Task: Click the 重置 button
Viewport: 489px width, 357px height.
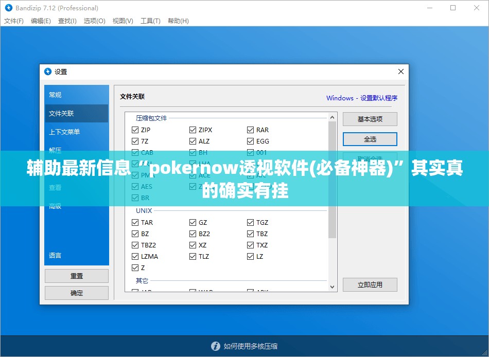Action: 77,276
